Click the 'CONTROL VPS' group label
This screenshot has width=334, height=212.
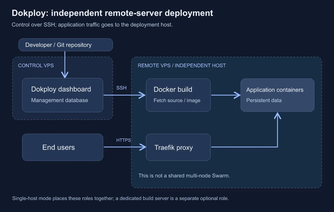tap(36, 66)
